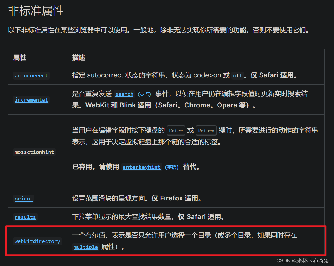The height and width of the screenshot is (266, 334).
Task: Open the results attribute link
Action: click(25, 217)
